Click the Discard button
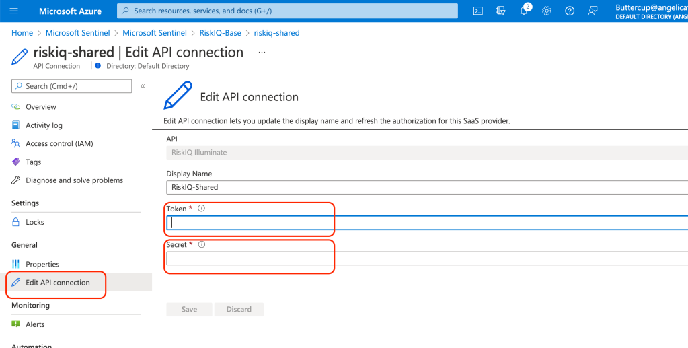The width and height of the screenshot is (688, 348). coord(239,310)
